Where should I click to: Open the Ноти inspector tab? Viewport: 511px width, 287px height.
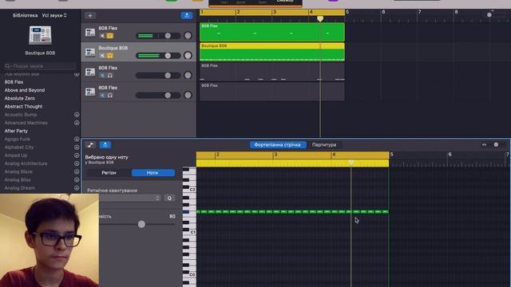coord(153,173)
